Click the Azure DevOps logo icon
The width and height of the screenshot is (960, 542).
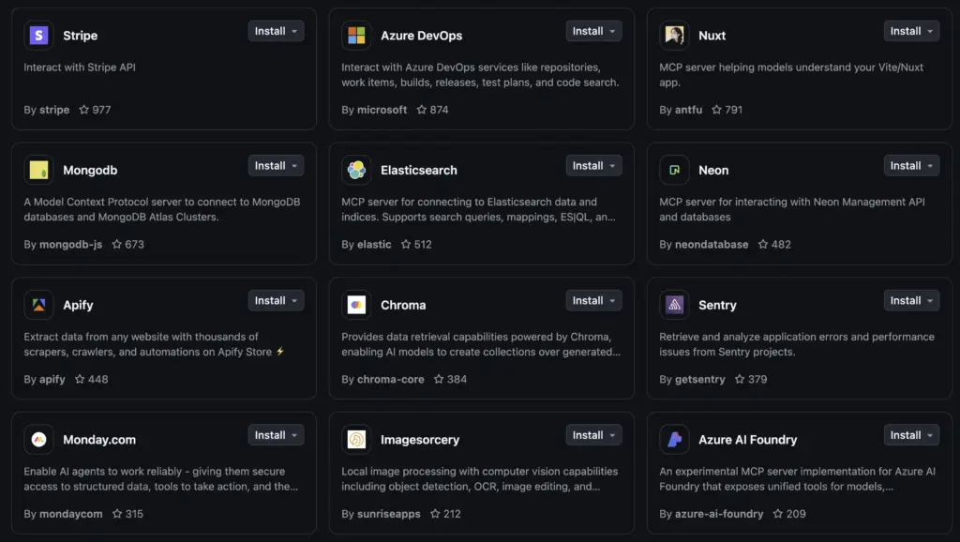[356, 36]
